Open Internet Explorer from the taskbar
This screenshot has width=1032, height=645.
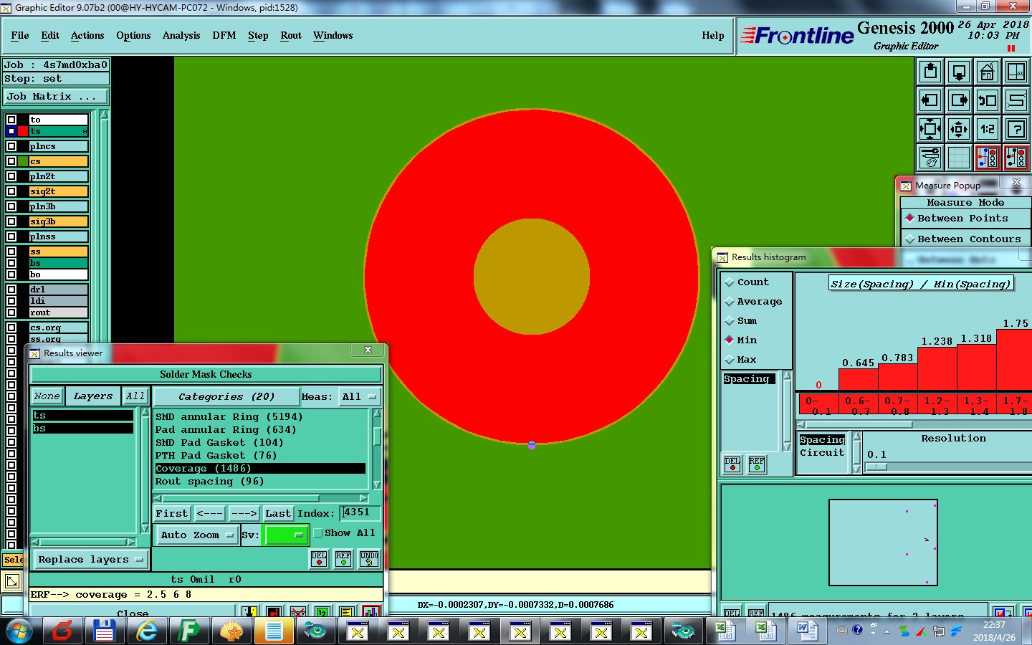(148, 631)
